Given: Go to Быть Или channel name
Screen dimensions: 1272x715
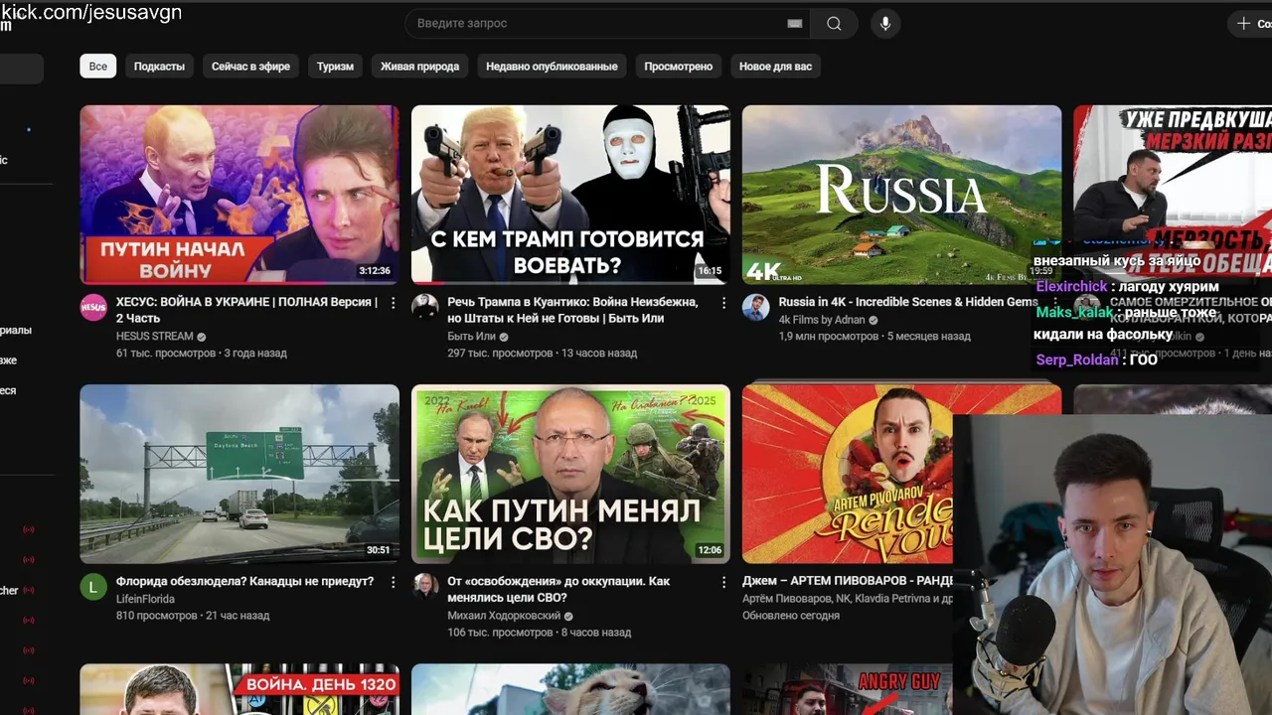Looking at the screenshot, I should (471, 337).
